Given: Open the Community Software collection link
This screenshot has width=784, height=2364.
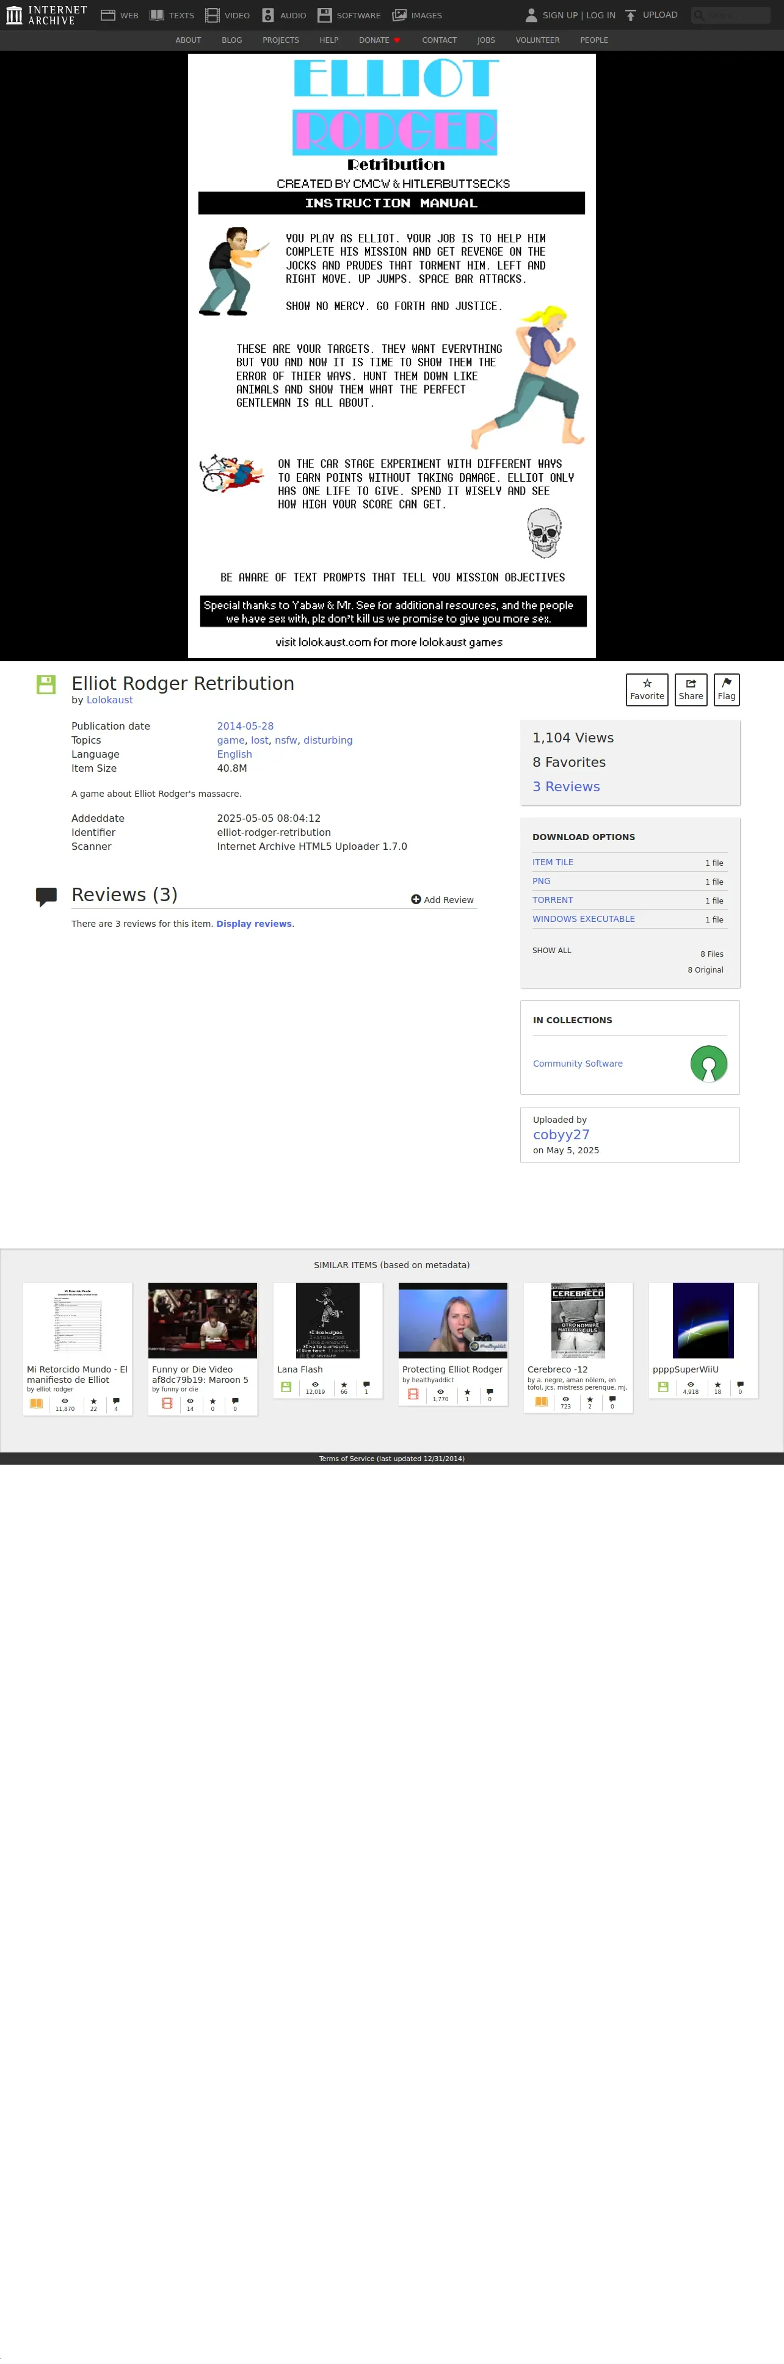Looking at the screenshot, I should (578, 1064).
